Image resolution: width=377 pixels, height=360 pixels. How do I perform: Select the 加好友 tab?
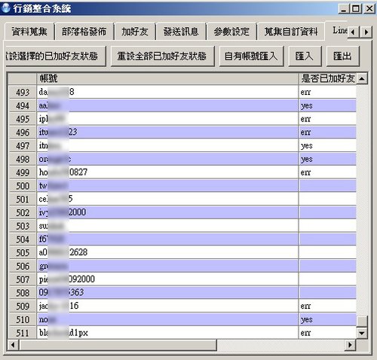pyautogui.click(x=135, y=32)
